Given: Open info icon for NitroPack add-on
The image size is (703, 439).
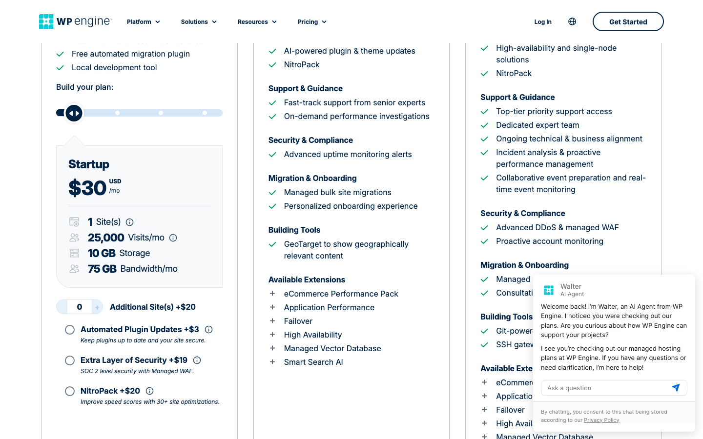Looking at the screenshot, I should tap(150, 391).
